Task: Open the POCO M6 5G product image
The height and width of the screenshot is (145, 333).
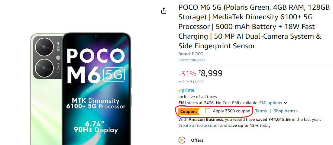Action: (x=81, y=88)
